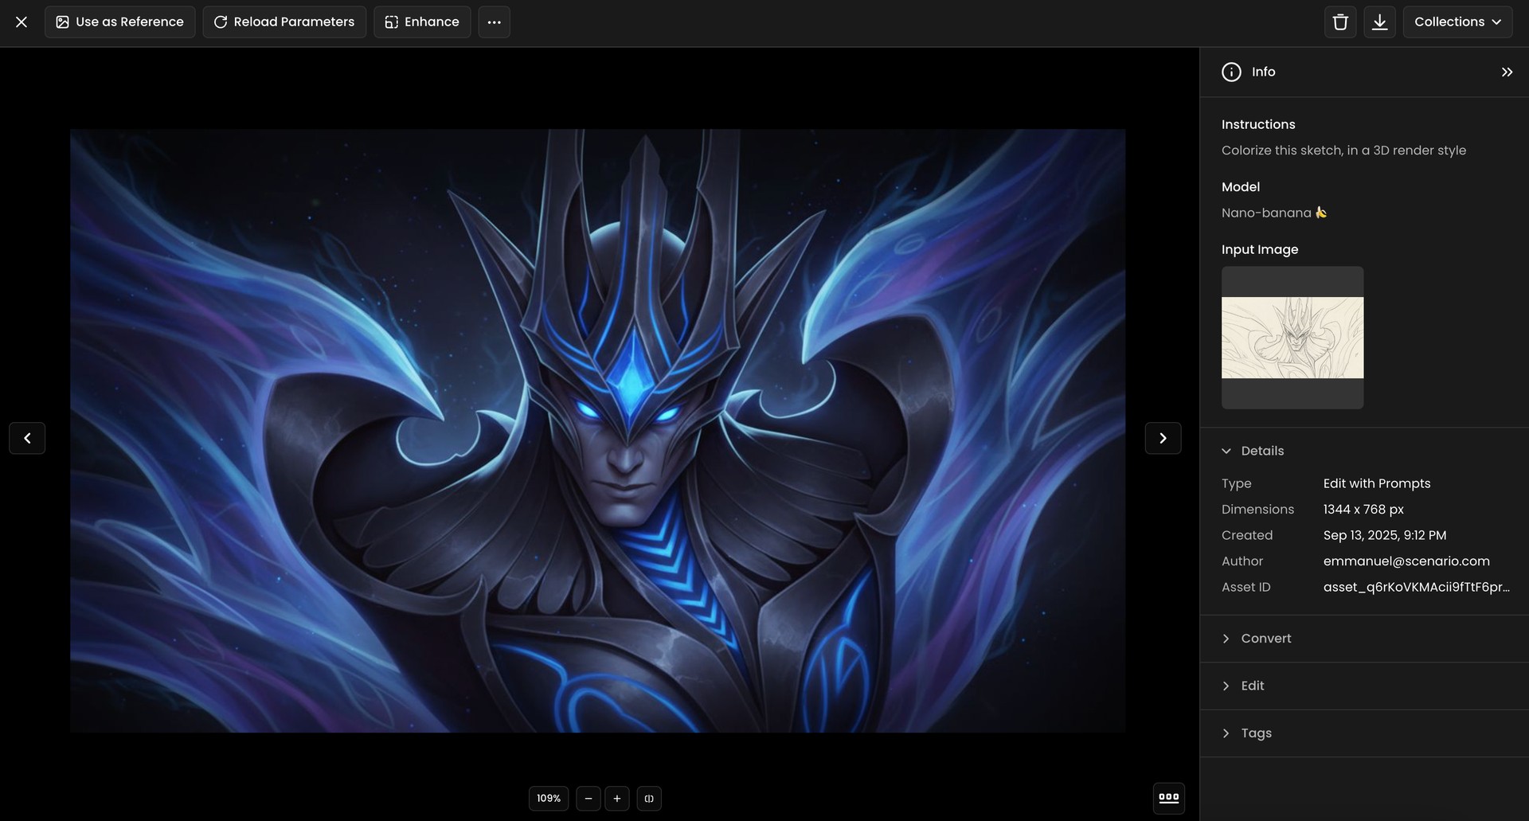Delete the image using the trash icon
This screenshot has width=1529, height=821.
(1339, 22)
